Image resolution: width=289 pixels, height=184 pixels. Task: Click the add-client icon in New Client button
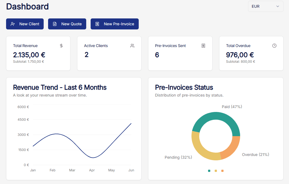[13, 24]
